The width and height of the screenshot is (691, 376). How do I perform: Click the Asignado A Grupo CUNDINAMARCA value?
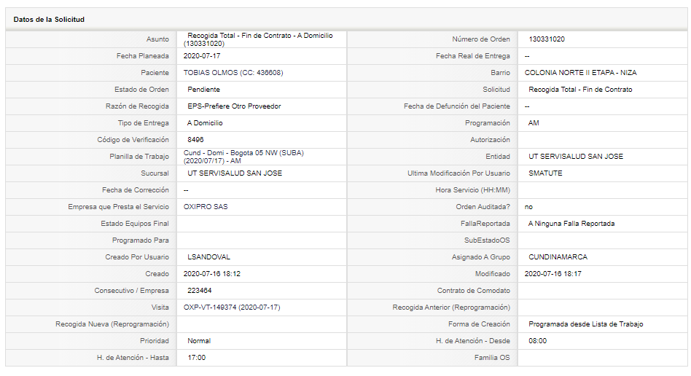pyautogui.click(x=558, y=257)
